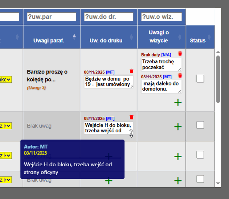Image resolution: width=229 pixels, height=199 pixels.
Task: Click the "?uw.o wiz." filter input
Action: (x=161, y=17)
